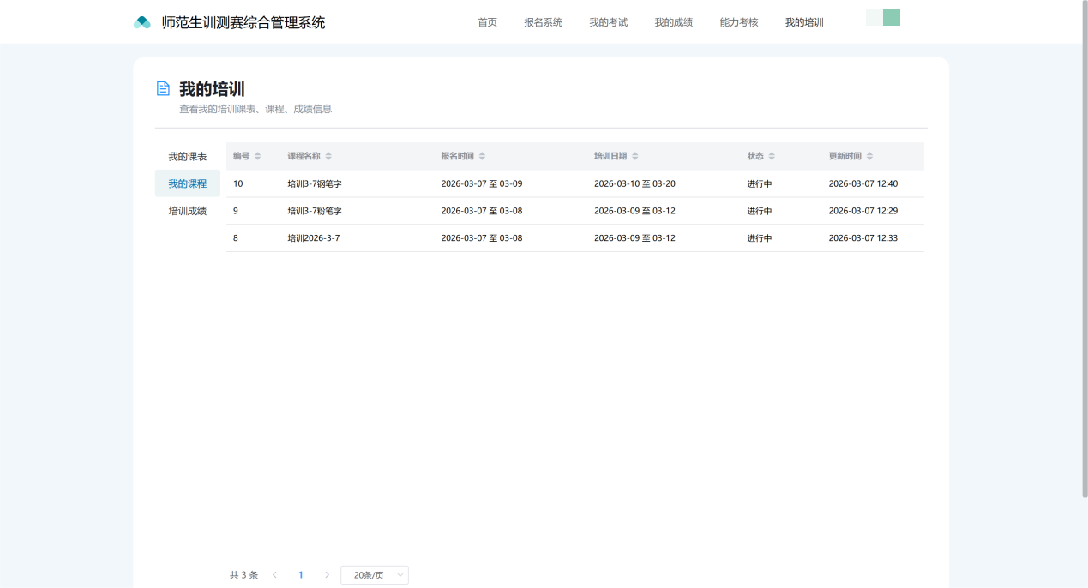This screenshot has width=1088, height=588.
Task: Sort table by 编号 column arrows
Action: pos(257,156)
